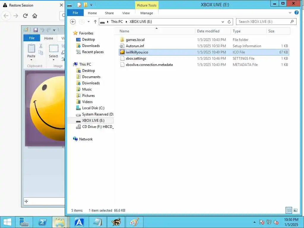
Task: Open the recent locations dropdown arrow
Action: (x=88, y=21)
